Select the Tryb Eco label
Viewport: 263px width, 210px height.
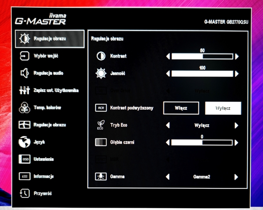119,125
